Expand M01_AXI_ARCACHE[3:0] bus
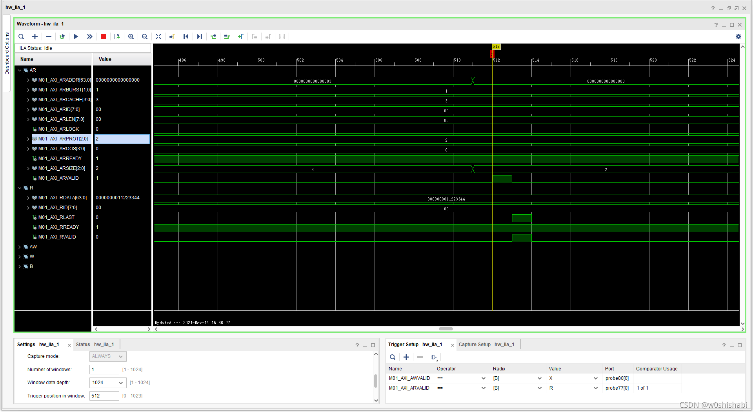753x412 pixels. [28, 100]
